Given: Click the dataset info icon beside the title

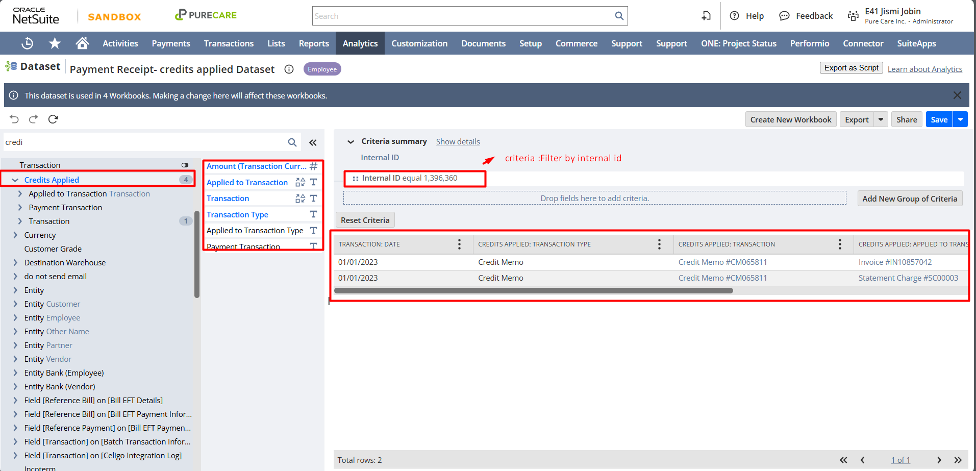Looking at the screenshot, I should click(x=289, y=69).
